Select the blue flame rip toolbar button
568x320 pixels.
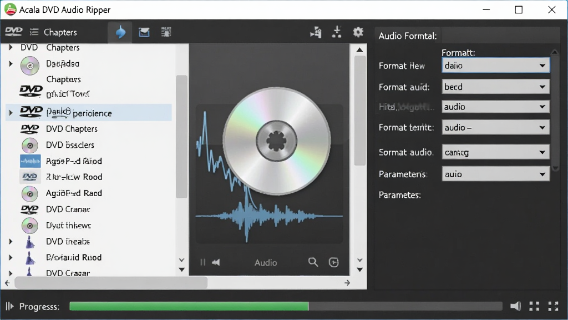[x=120, y=32]
